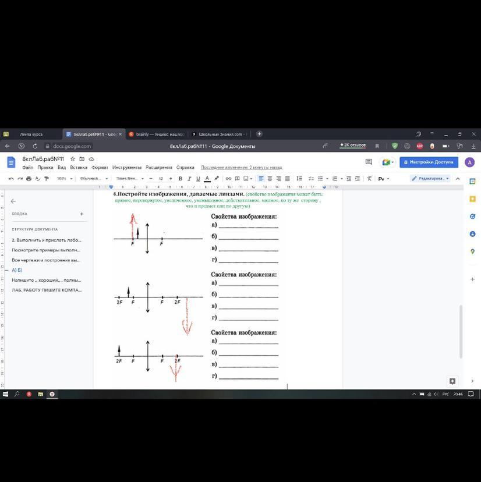This screenshot has width=481, height=482.
Task: Align text to the right
Action: (x=278, y=179)
